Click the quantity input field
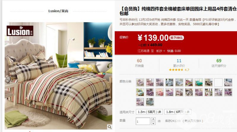 pyautogui.click(x=143, y=121)
